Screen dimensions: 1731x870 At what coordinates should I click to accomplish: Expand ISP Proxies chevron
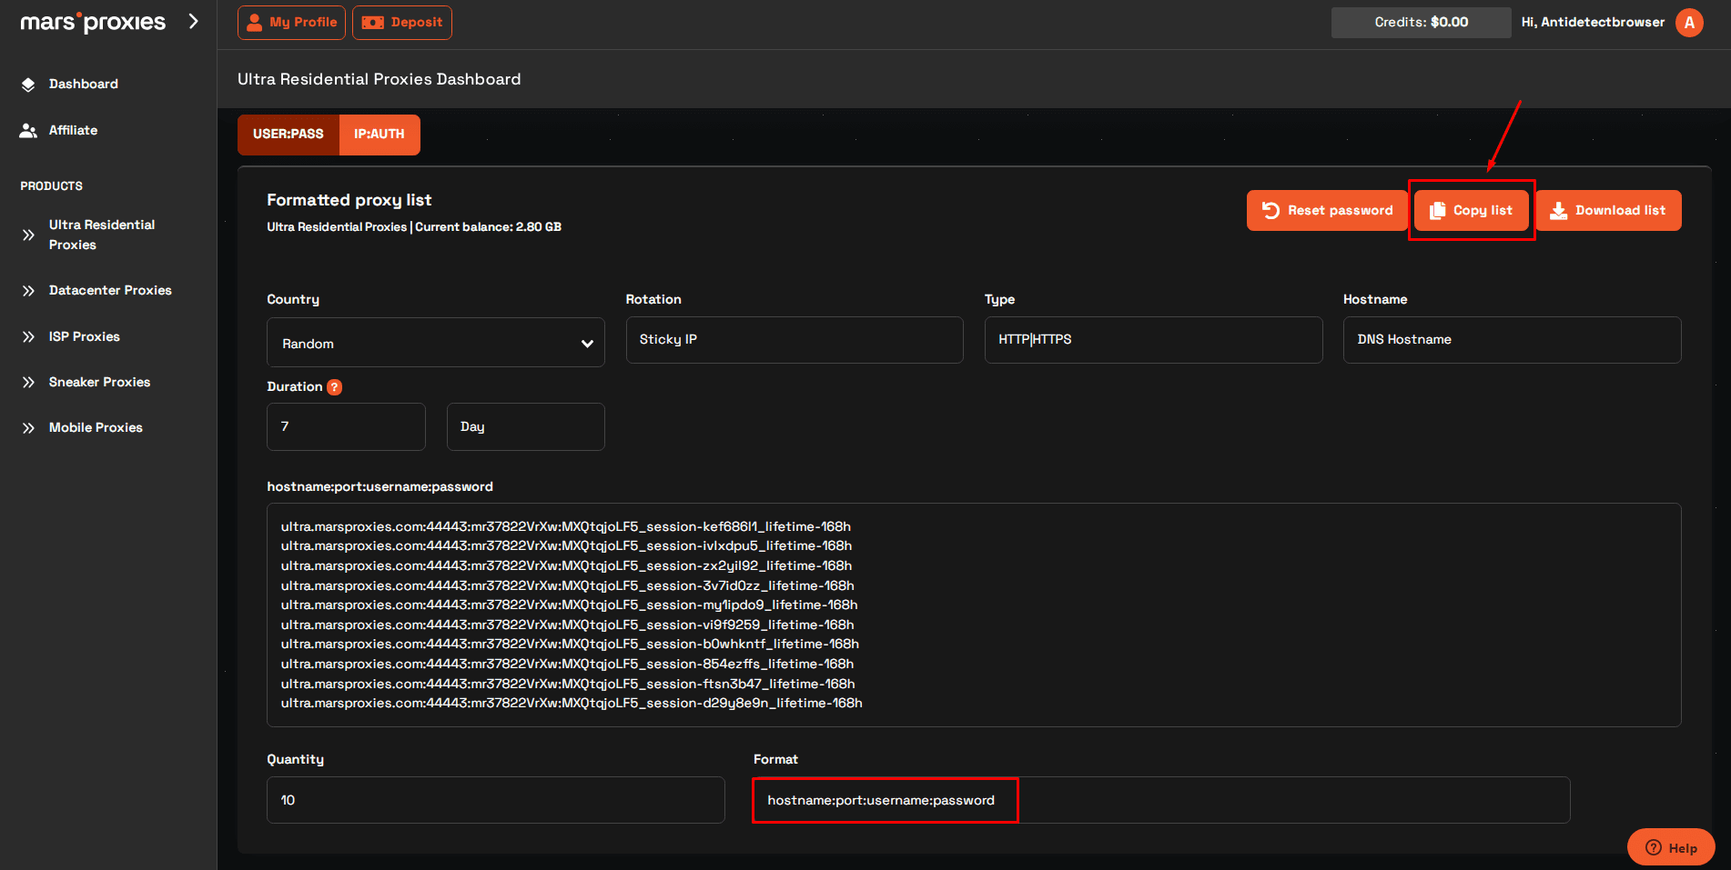[x=28, y=336]
